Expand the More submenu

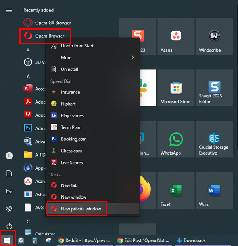coord(93,57)
